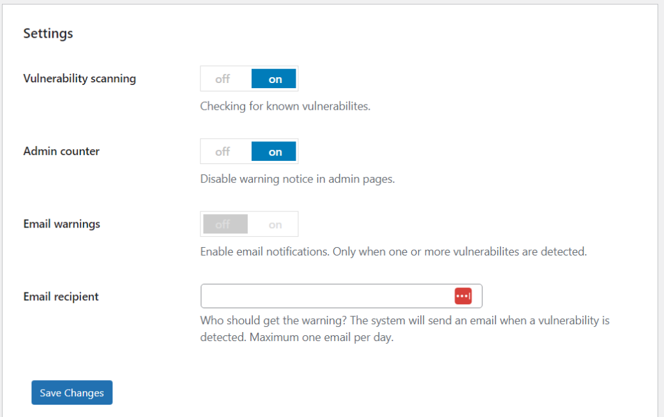Click the grayed 'off' segment of Email warnings
Screen dimensions: 664x417
click(224, 224)
